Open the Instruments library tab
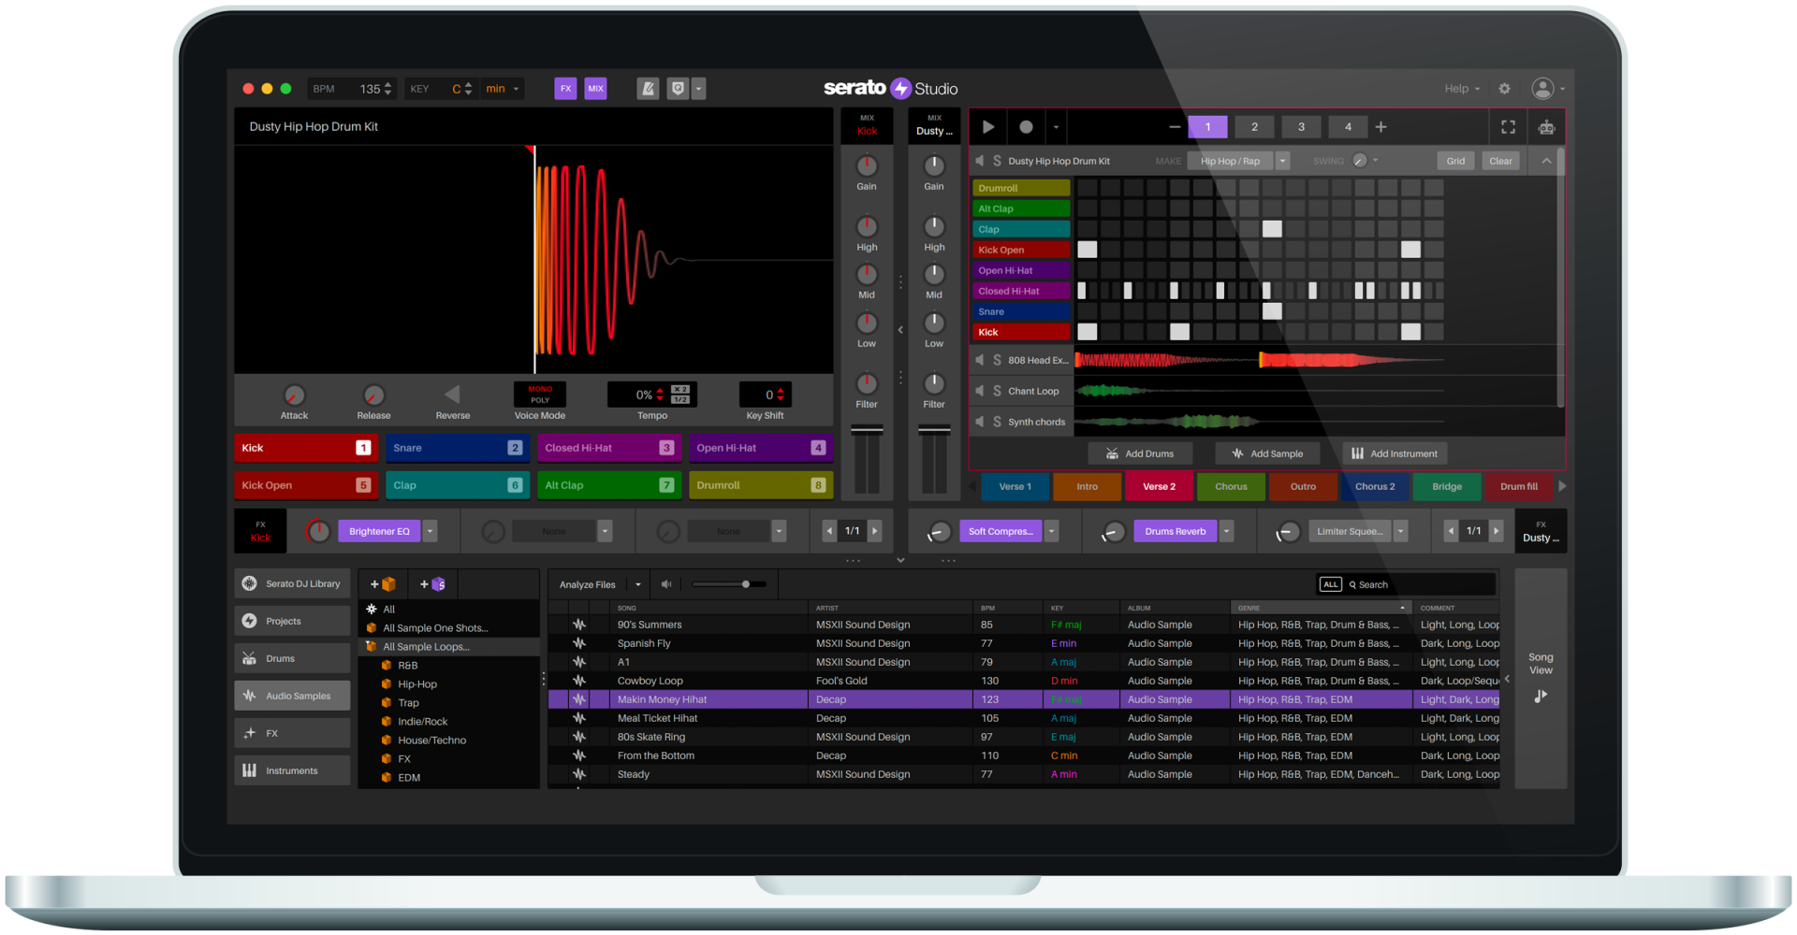The height and width of the screenshot is (935, 1797). [292, 770]
